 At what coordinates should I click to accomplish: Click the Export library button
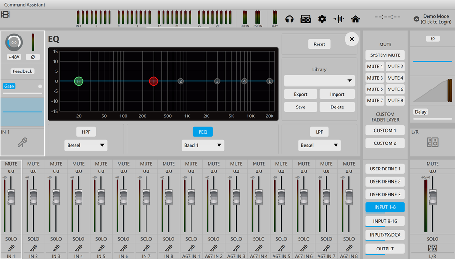click(x=300, y=94)
